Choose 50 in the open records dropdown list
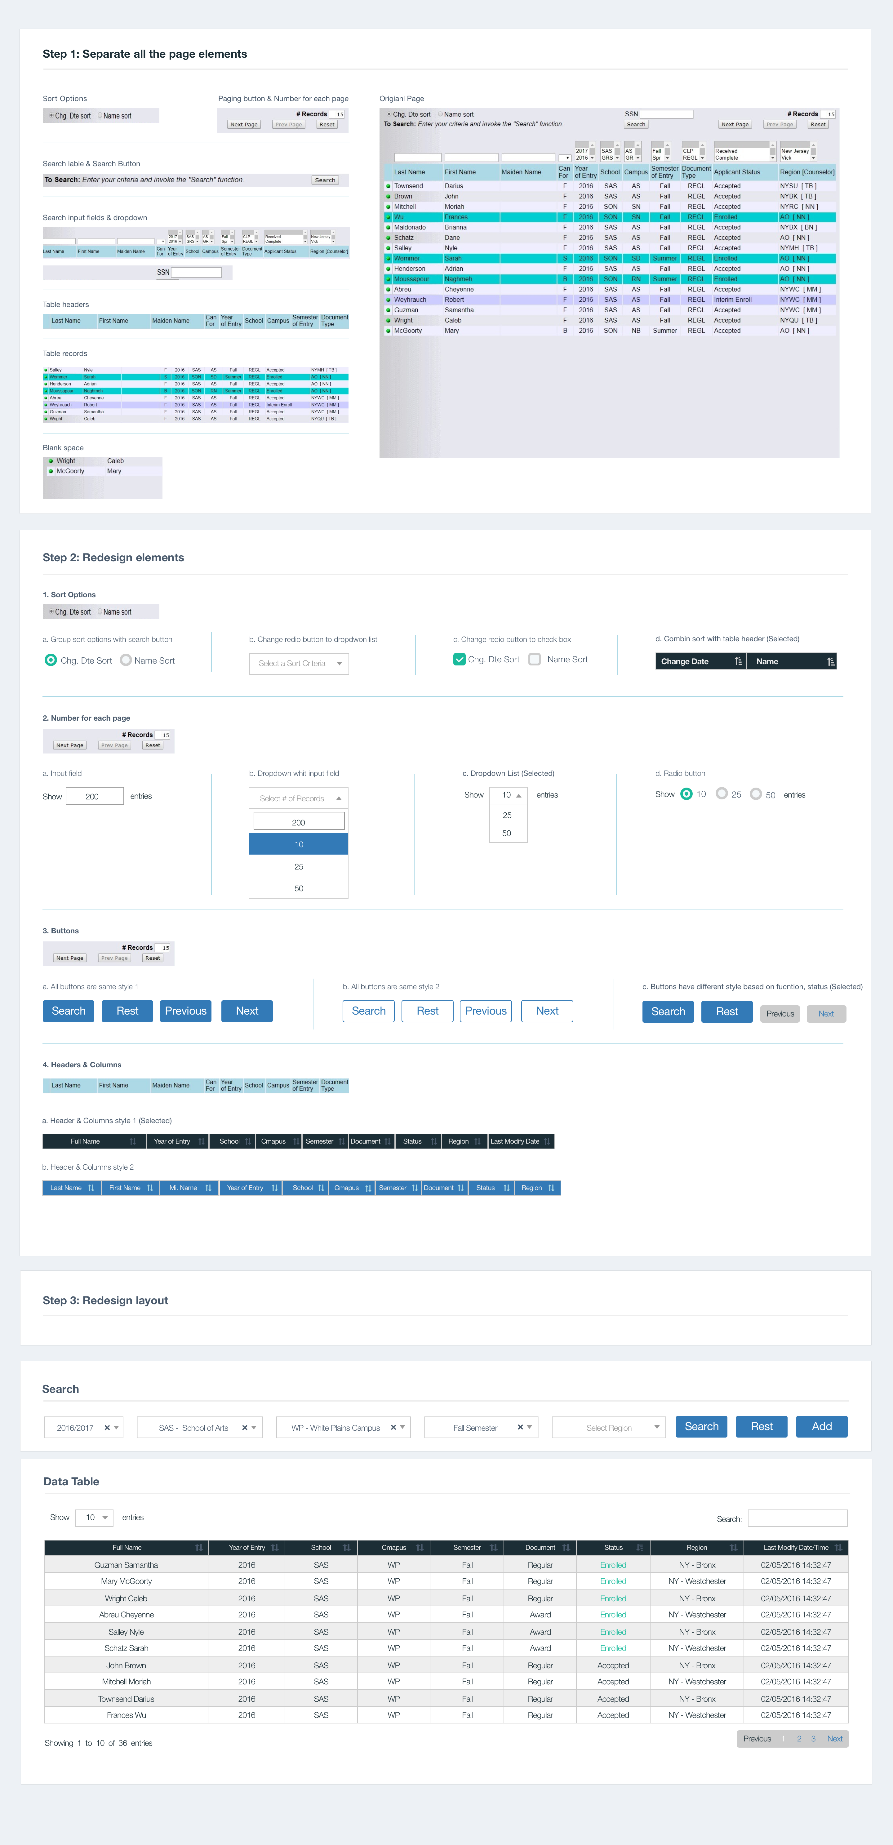The width and height of the screenshot is (893, 1845). click(x=299, y=888)
